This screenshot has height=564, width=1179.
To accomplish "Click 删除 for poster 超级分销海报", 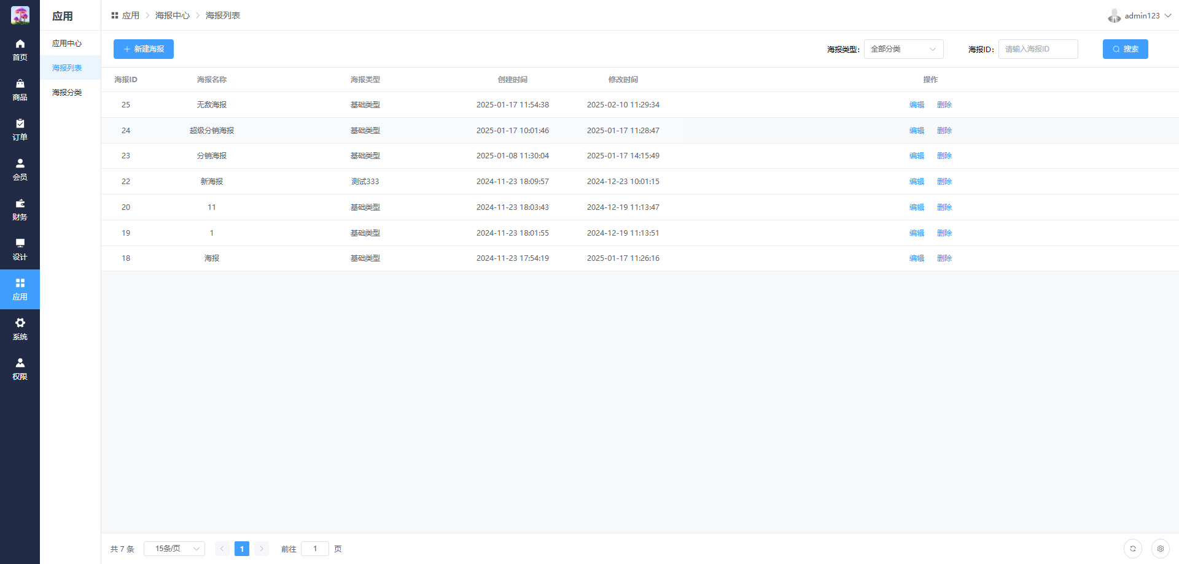I will click(944, 131).
